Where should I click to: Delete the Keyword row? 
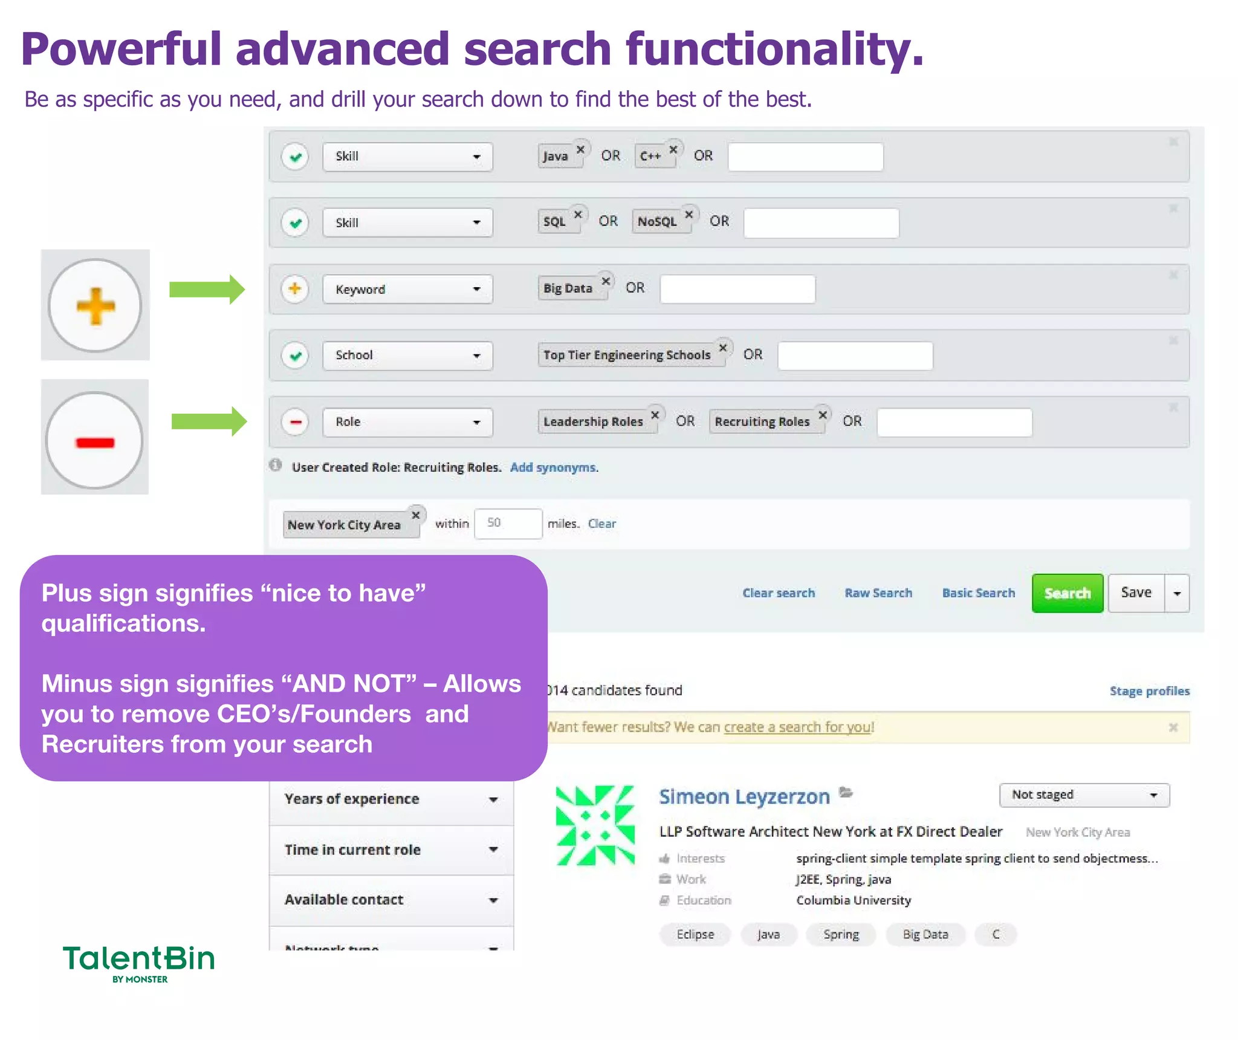[1173, 275]
